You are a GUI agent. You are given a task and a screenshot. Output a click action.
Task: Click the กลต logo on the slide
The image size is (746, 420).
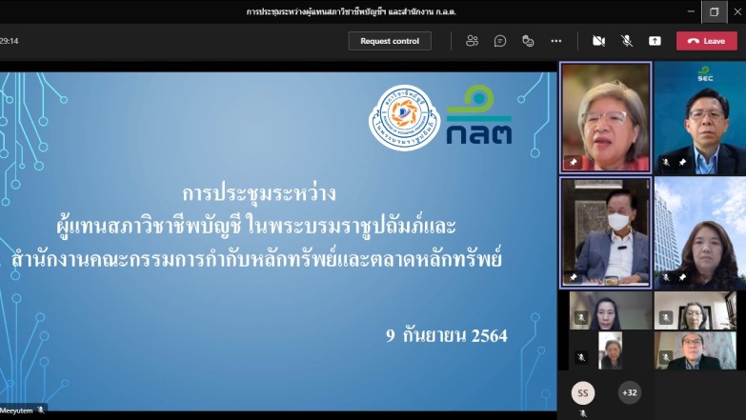(479, 115)
